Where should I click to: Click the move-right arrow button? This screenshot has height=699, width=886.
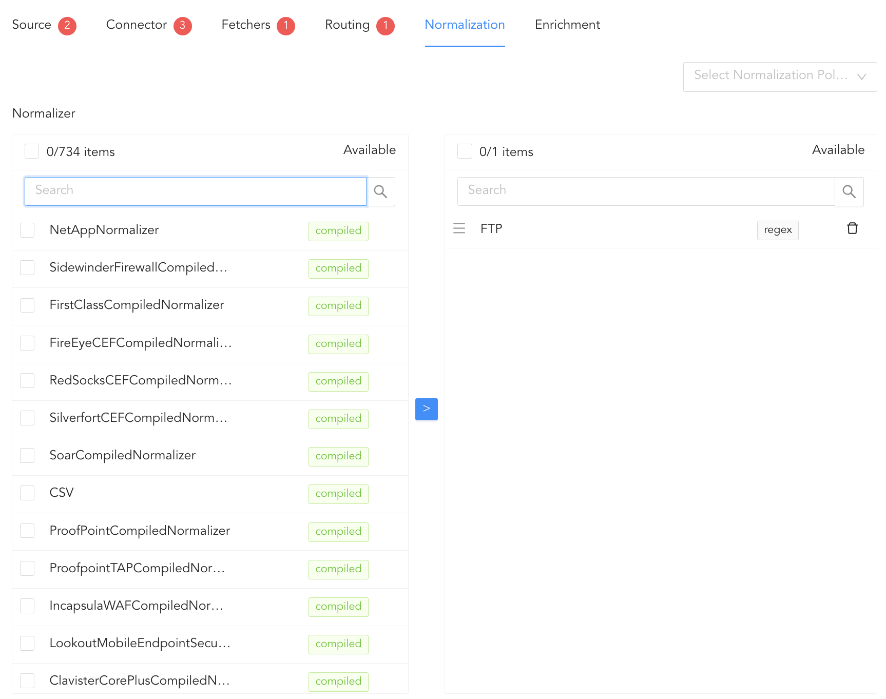pos(426,409)
